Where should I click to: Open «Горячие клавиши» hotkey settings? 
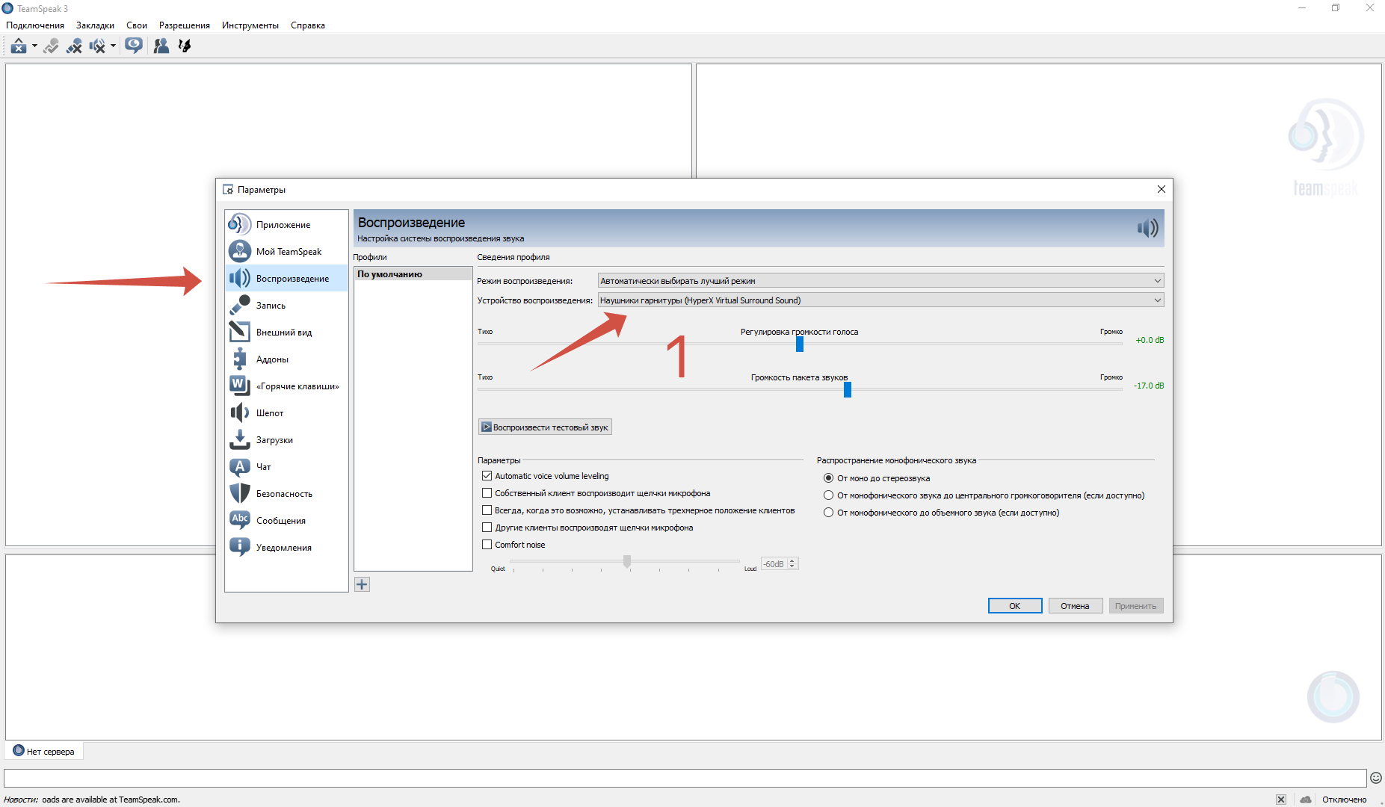click(x=287, y=386)
